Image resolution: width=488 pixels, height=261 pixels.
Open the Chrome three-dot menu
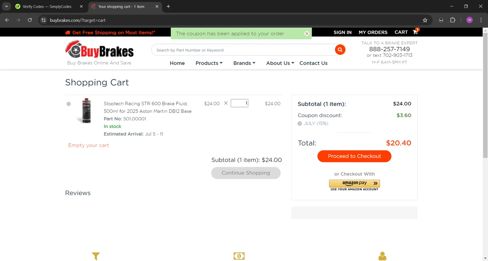[x=481, y=20]
